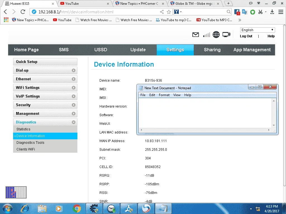Open YouTube to mp3 bookmark
This screenshot has width=286, height=214.
pos(174,20)
